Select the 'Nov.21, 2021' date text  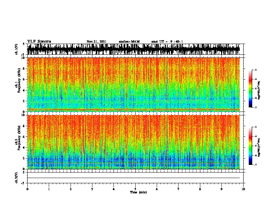pos(97,42)
